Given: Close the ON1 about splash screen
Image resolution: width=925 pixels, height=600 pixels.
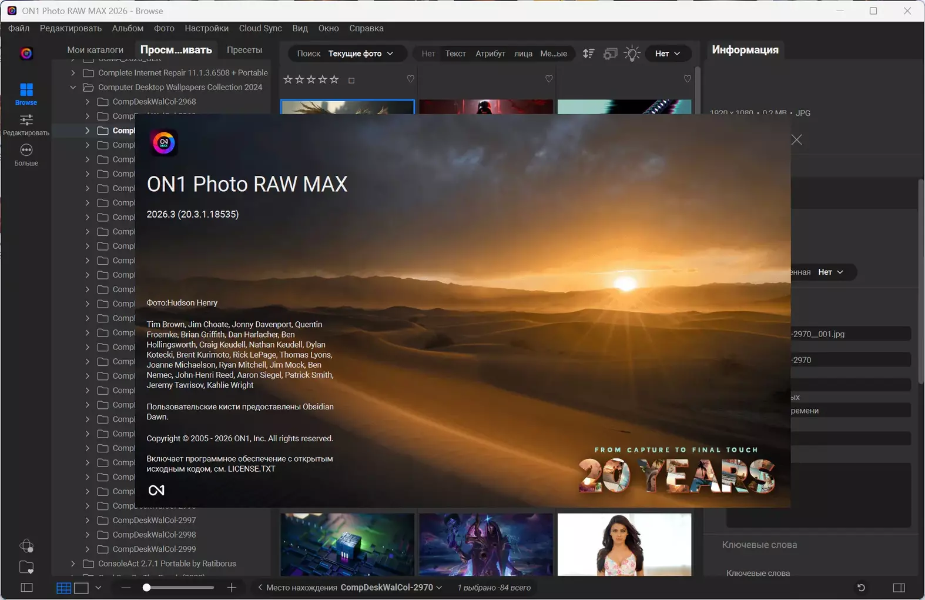Looking at the screenshot, I should pos(796,140).
